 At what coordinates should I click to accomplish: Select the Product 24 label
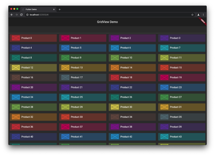(x=27, y=97)
